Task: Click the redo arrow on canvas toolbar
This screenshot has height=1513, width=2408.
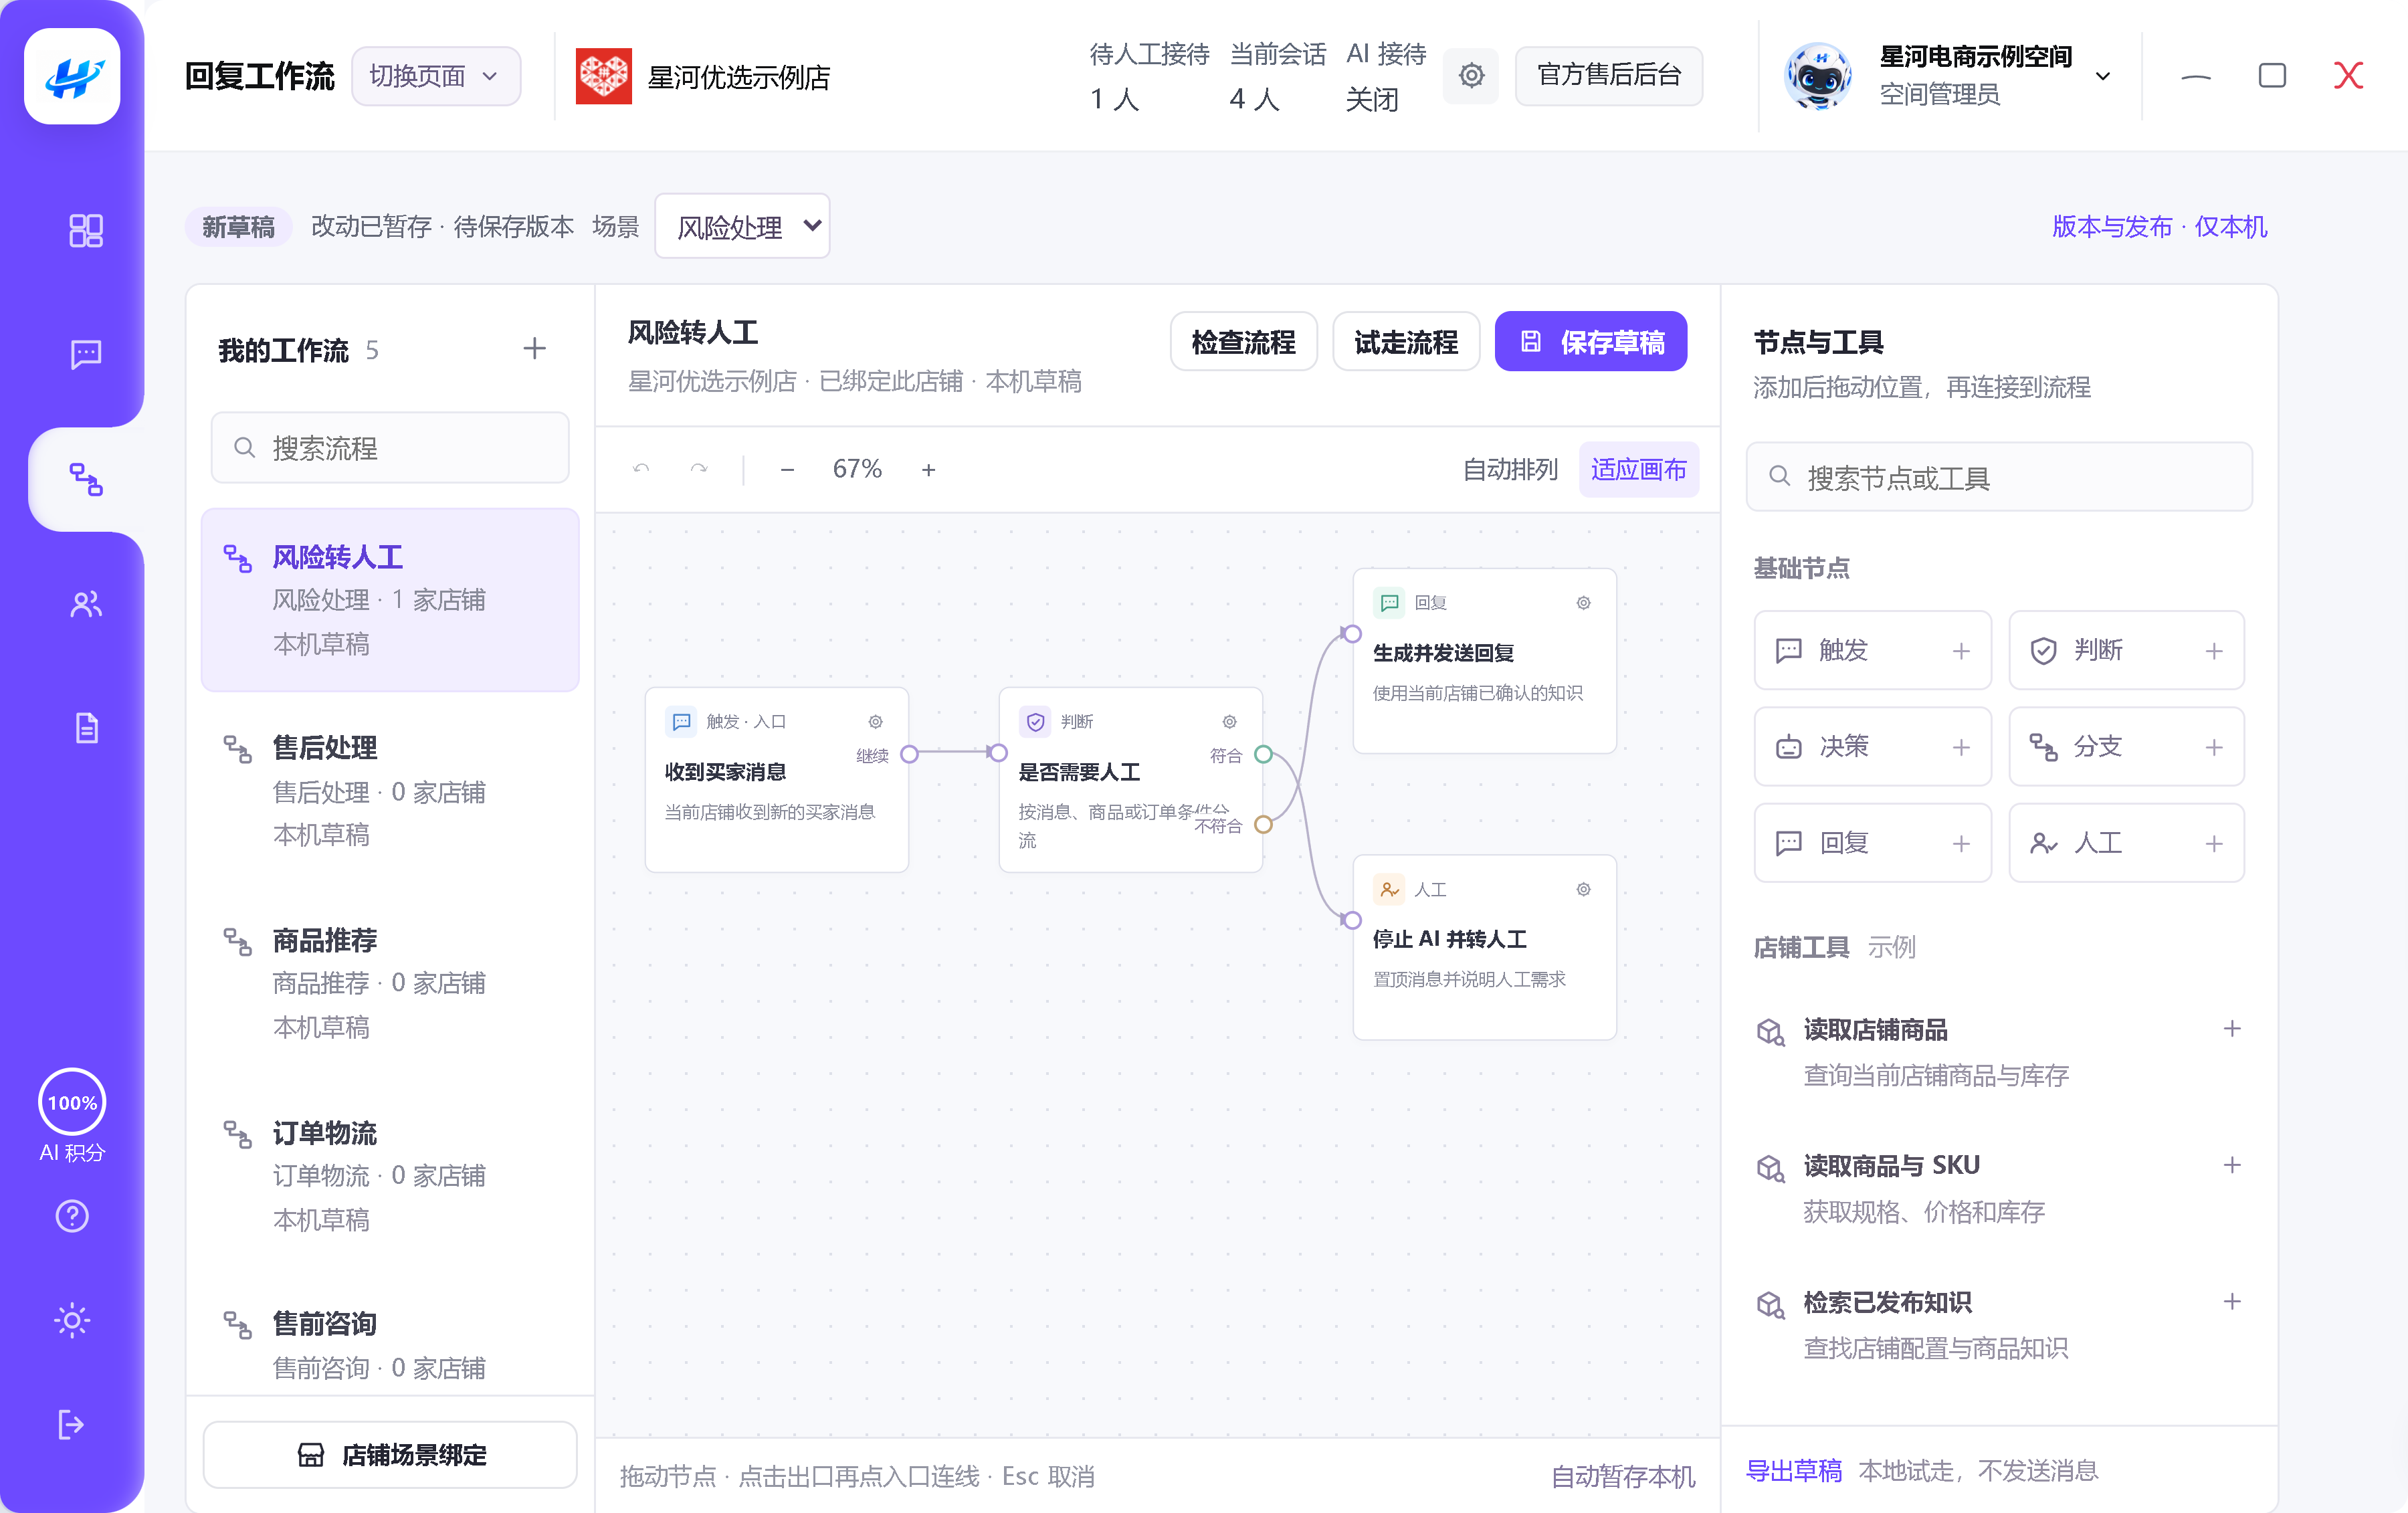Action: [699, 469]
